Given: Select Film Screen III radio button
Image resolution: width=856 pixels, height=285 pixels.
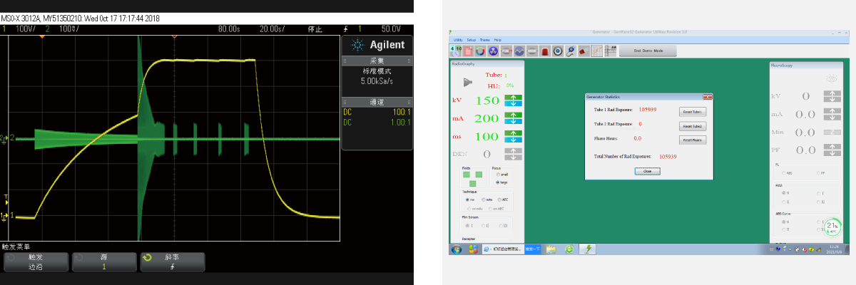Looking at the screenshot, I should point(500,226).
